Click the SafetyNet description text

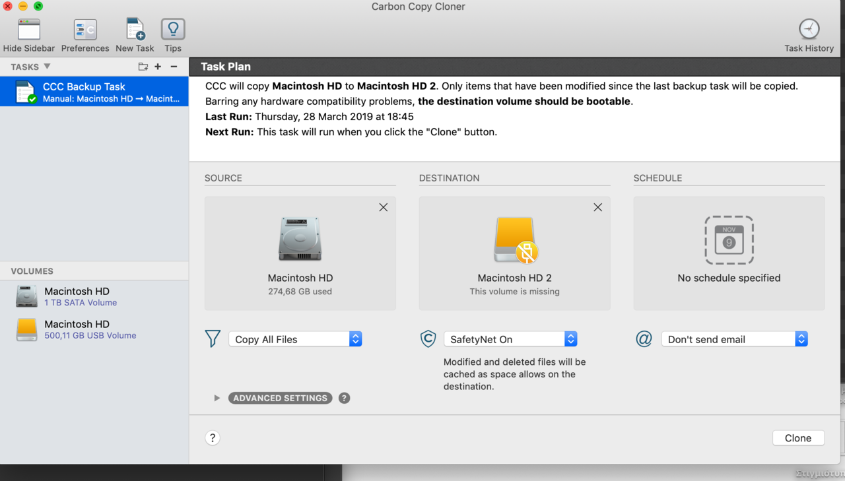pos(515,374)
